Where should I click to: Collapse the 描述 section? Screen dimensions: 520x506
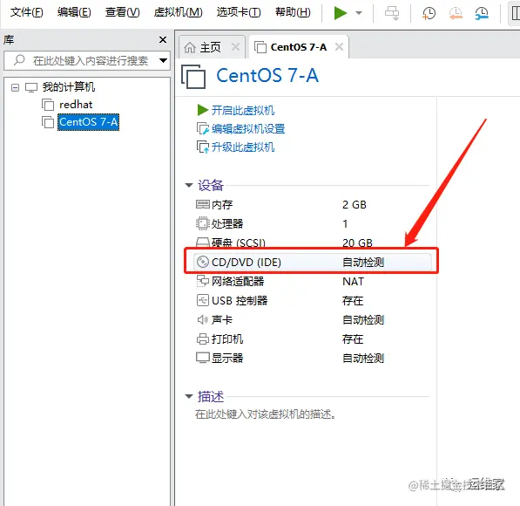(x=189, y=396)
